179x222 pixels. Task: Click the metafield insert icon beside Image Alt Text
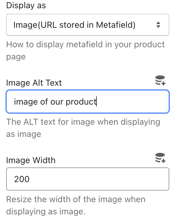(x=160, y=81)
